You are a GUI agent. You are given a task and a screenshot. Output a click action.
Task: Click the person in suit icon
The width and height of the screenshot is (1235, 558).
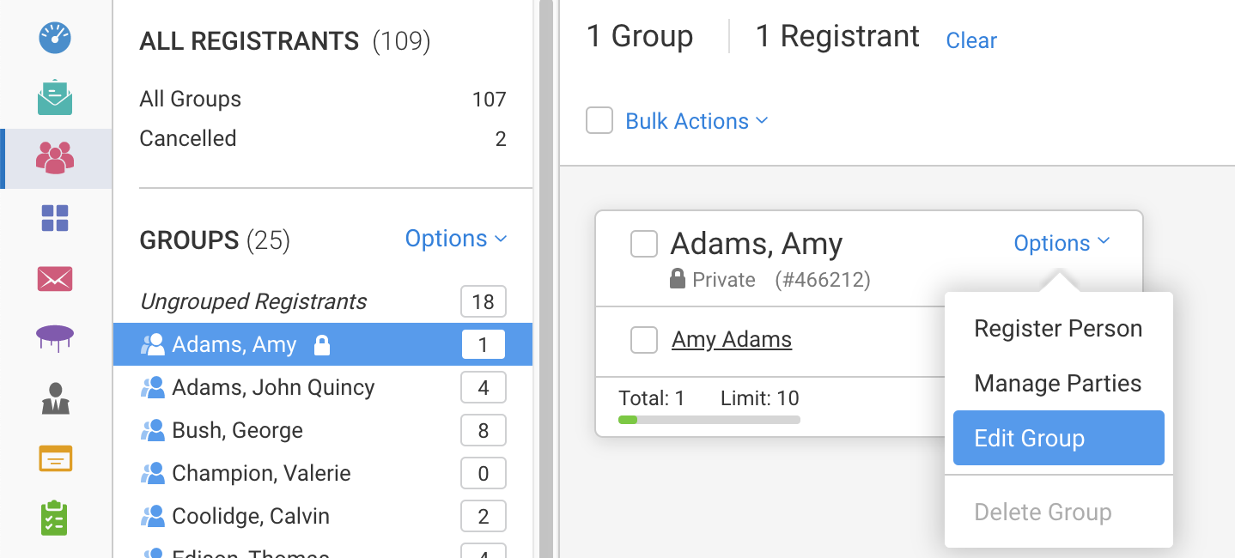pyautogui.click(x=55, y=398)
